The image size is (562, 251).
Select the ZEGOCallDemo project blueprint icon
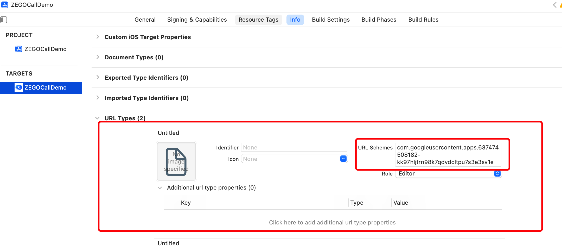click(x=18, y=49)
